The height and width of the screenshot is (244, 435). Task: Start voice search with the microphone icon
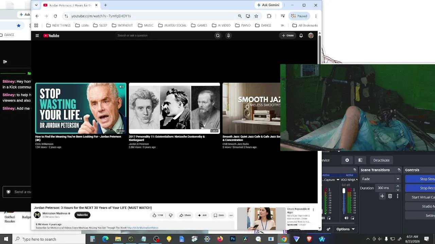click(228, 36)
